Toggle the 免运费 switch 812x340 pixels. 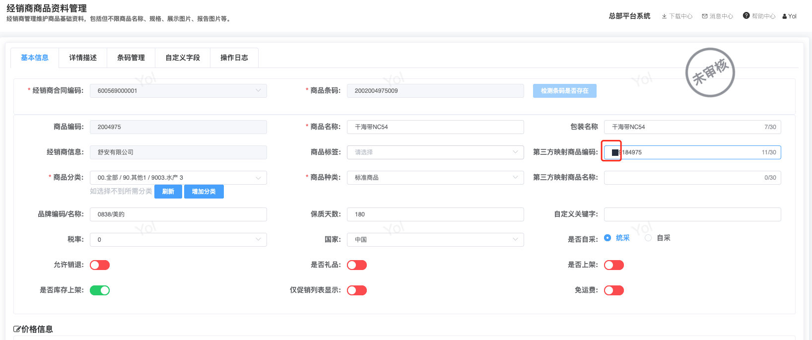(614, 290)
